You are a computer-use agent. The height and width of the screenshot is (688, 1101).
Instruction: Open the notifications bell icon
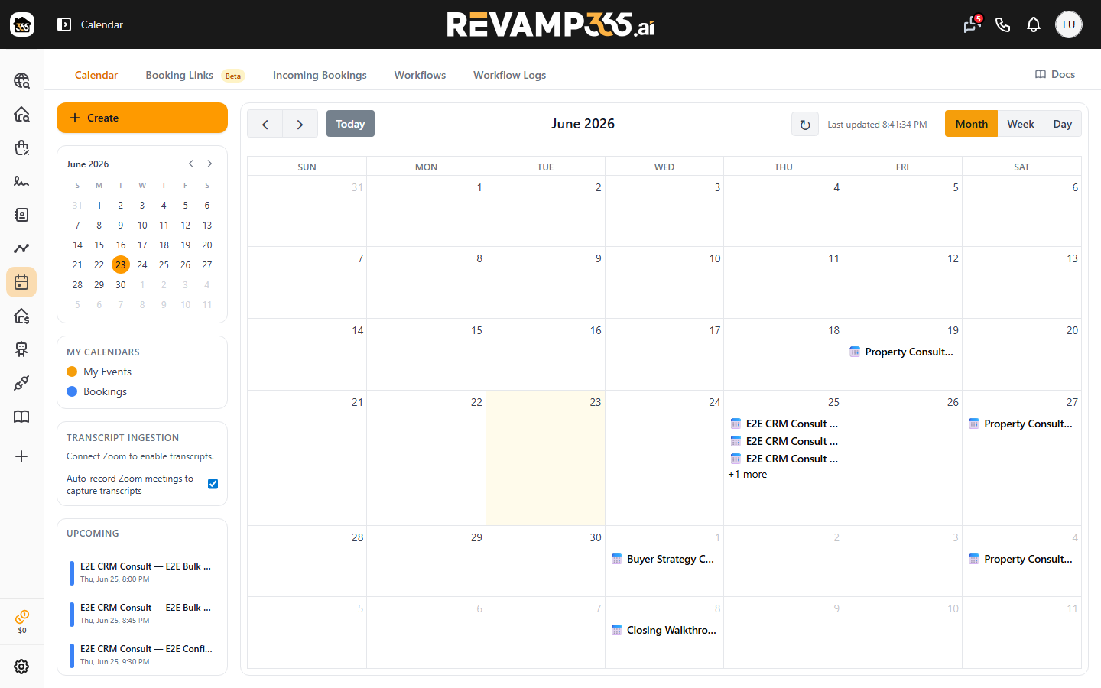1034,24
